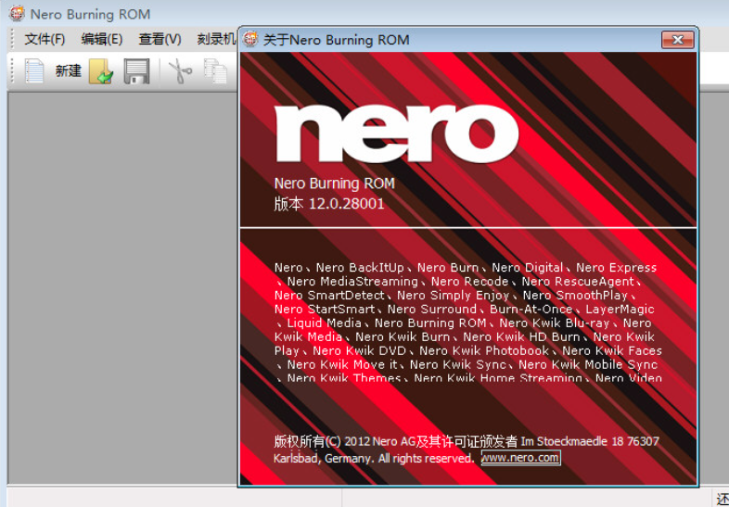Click the New compilation document icon

click(34, 71)
